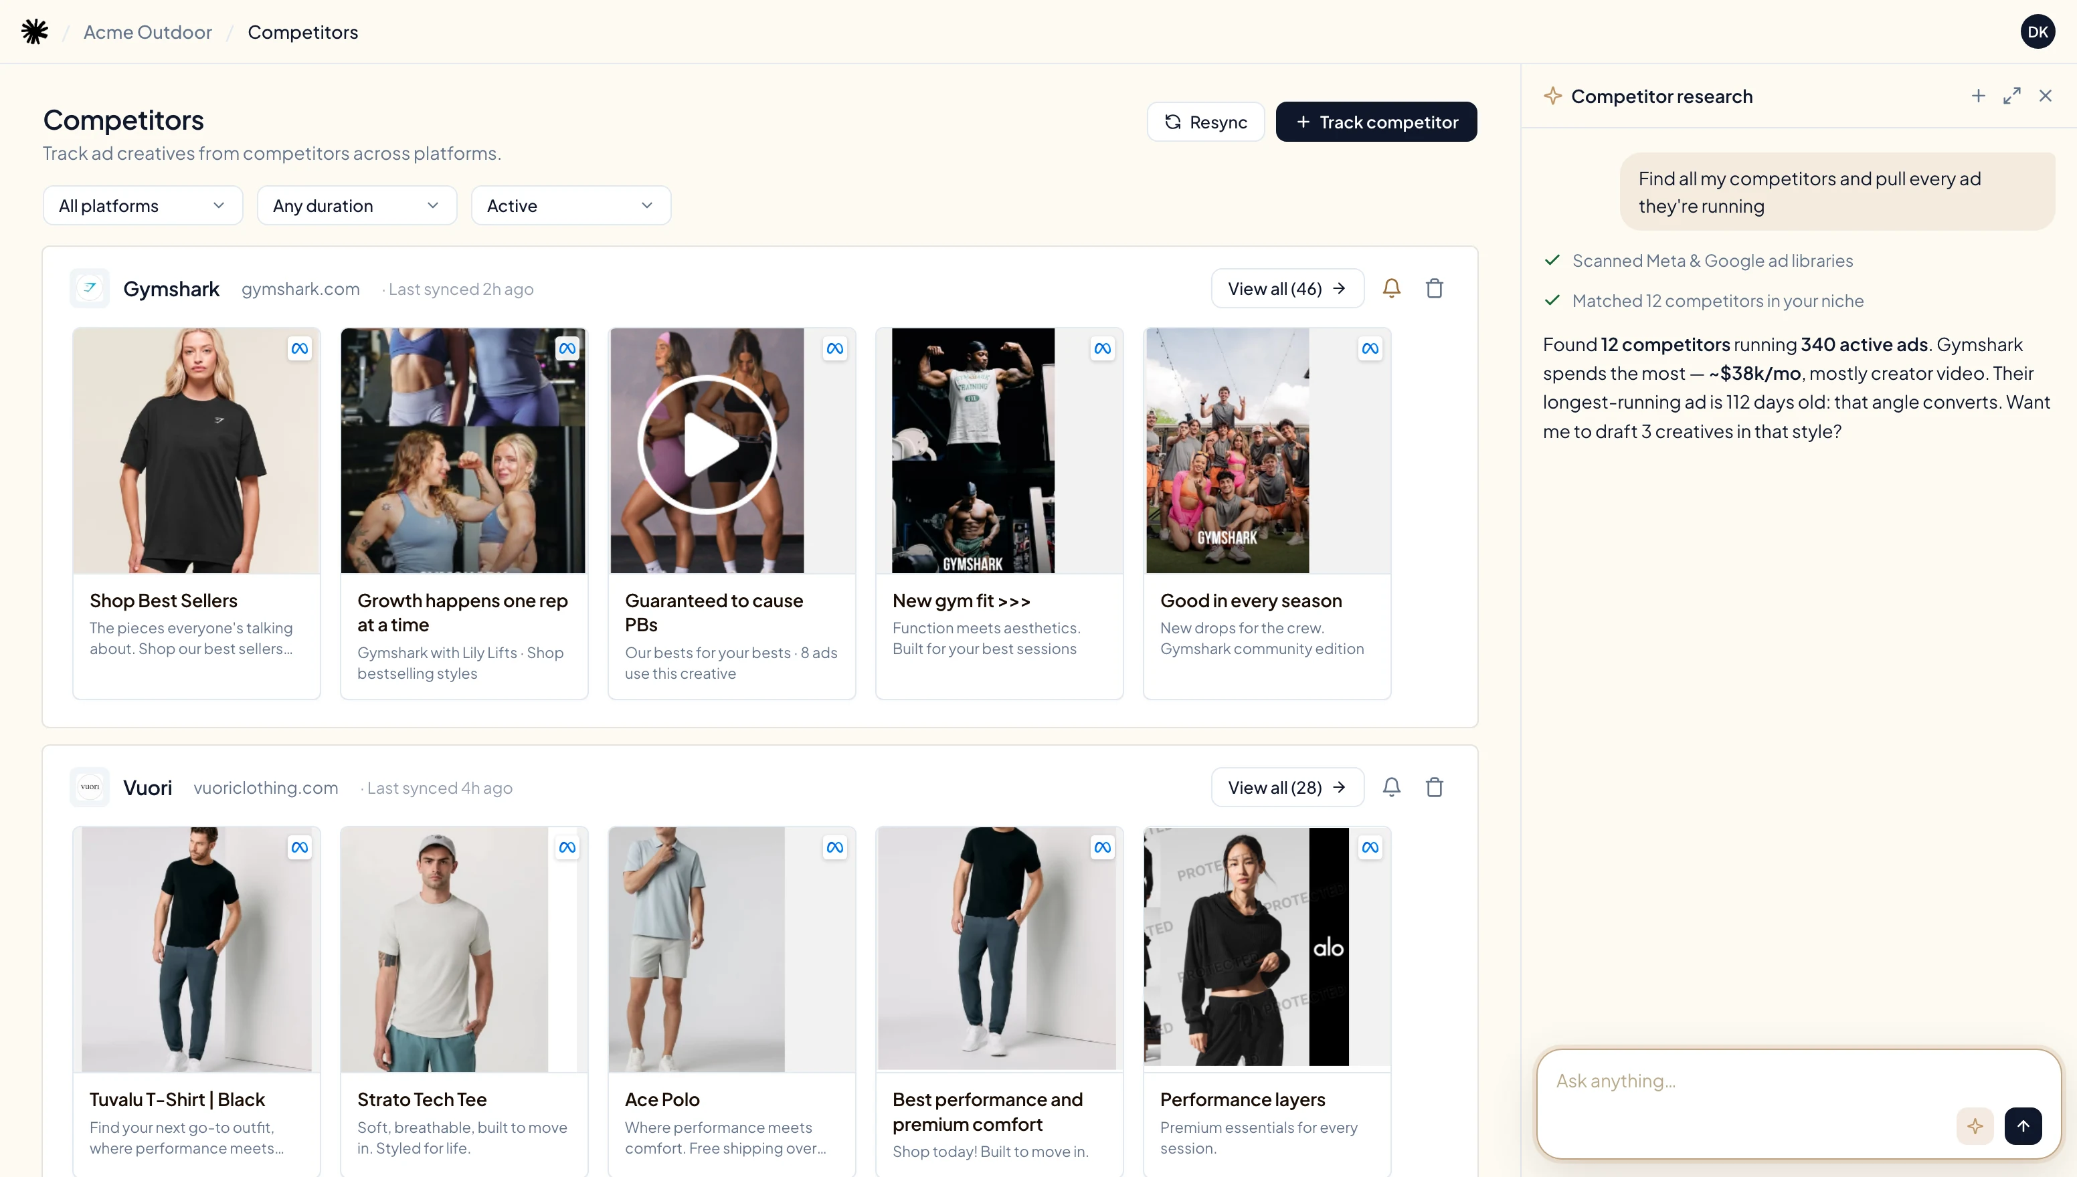2077x1177 pixels.
Task: Toggle notification bell for Vuori
Action: tap(1391, 787)
